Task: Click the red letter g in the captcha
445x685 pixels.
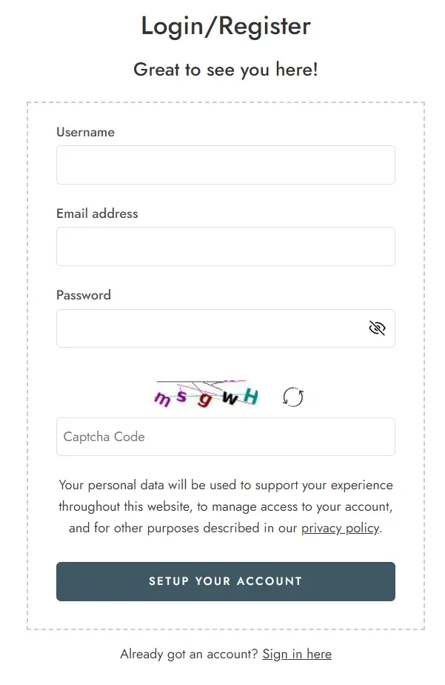Action: (204, 399)
